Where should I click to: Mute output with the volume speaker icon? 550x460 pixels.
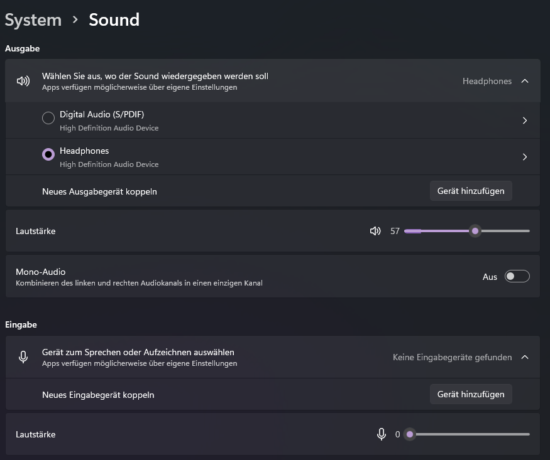[x=375, y=231]
